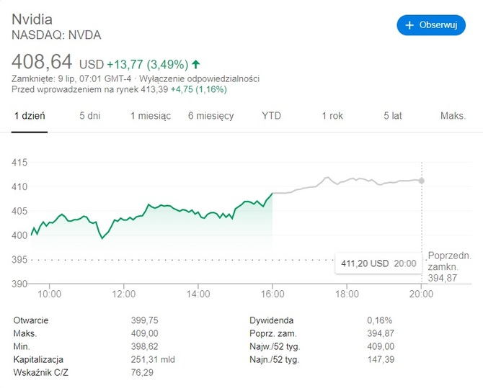Click the 411,20 USD chart tooltip
Viewport: 483px width, 388px height.
[x=378, y=263]
